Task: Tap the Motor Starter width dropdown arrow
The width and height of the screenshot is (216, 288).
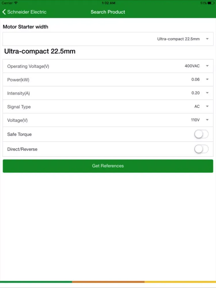Action: click(207, 39)
